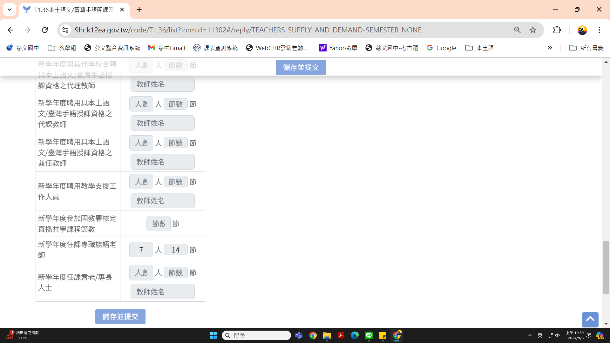Click the field containing 7 for 專職族語老師
This screenshot has height=343, width=610.
coord(141,250)
